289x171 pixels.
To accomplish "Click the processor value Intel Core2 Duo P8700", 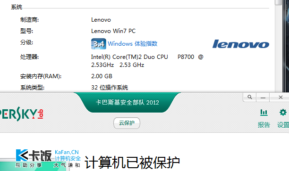I will click(x=147, y=61).
